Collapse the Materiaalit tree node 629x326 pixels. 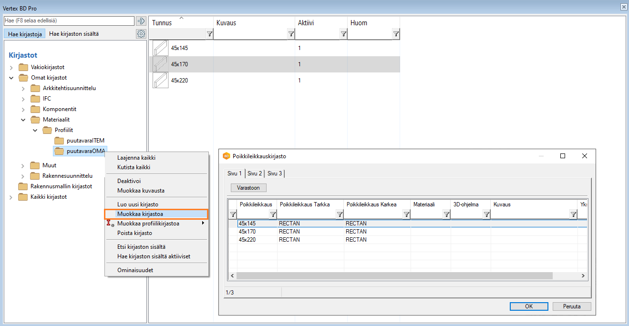(23, 120)
